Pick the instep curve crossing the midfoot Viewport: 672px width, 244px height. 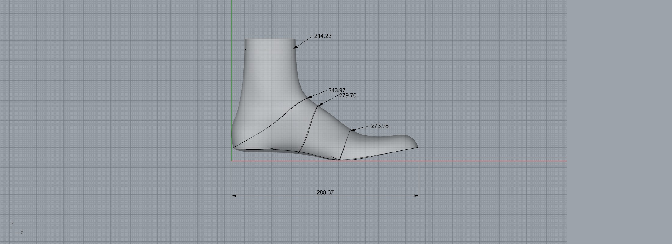(309, 128)
